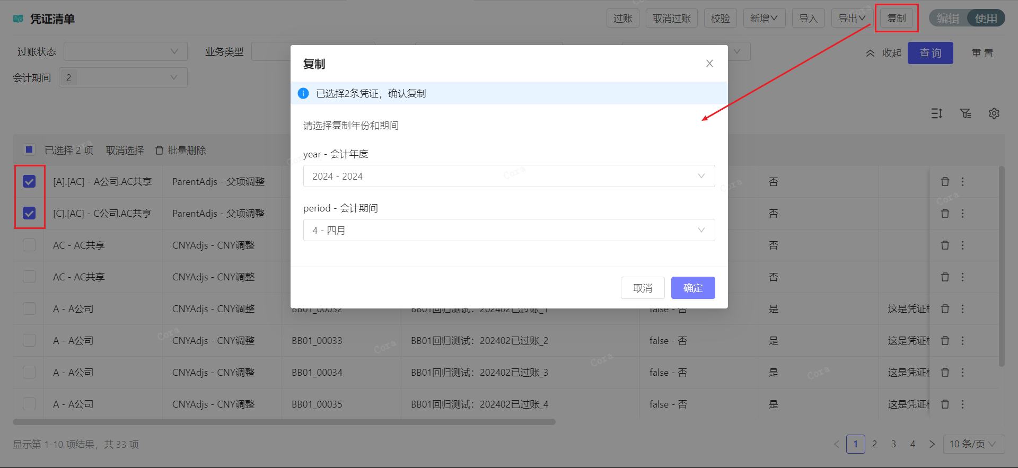This screenshot has width=1018, height=468.
Task: Click 取消 to cancel the copy
Action: pyautogui.click(x=643, y=288)
